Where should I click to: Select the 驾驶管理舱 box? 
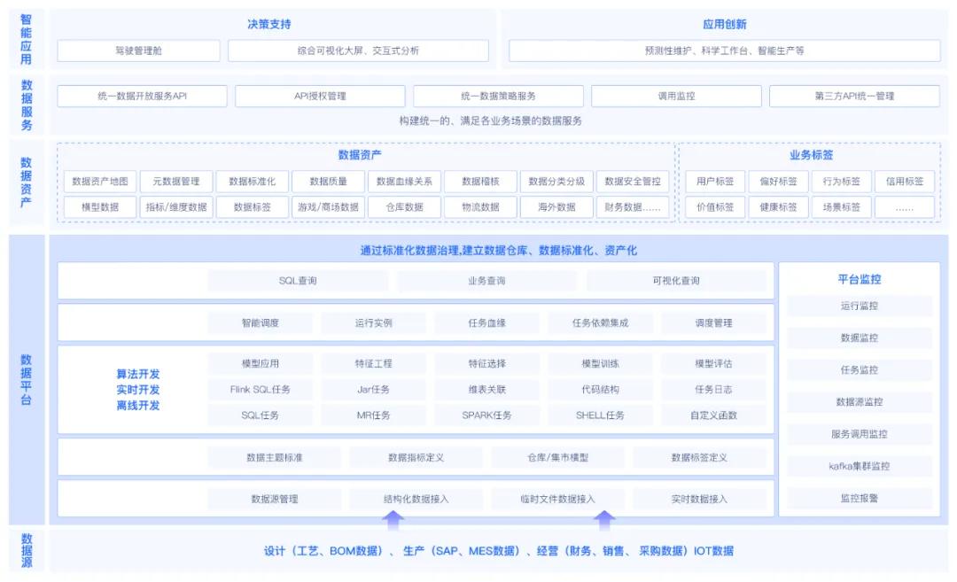tap(138, 50)
